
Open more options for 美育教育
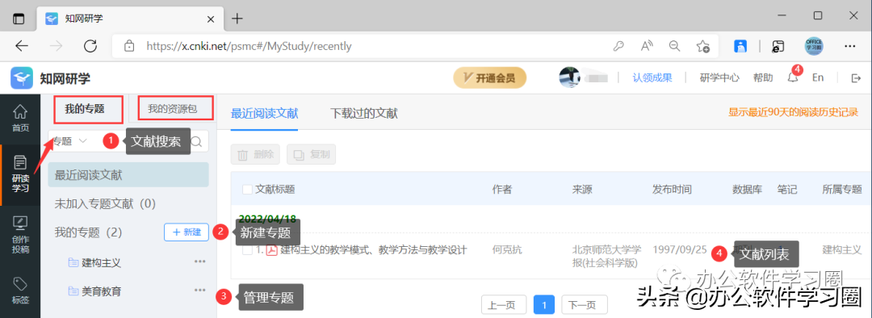199,290
